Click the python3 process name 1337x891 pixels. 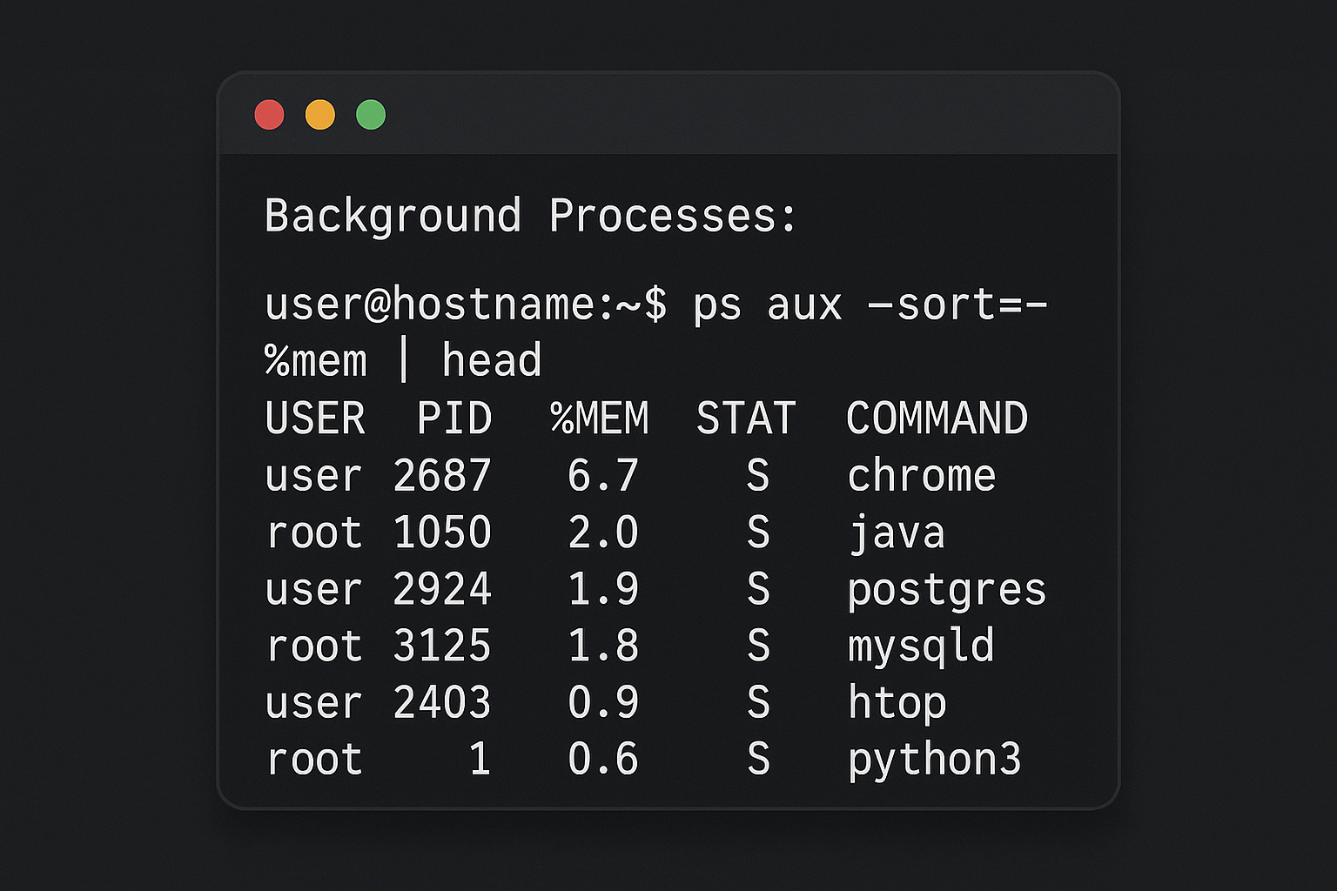click(934, 760)
